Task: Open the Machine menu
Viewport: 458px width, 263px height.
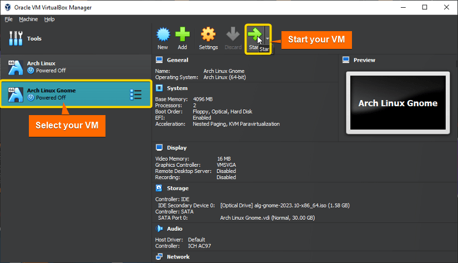Action: [28, 19]
